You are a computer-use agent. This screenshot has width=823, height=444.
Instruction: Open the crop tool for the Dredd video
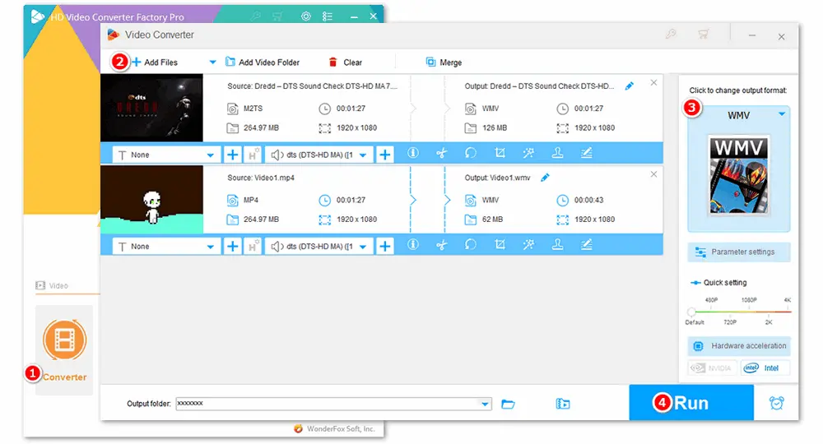(x=500, y=154)
